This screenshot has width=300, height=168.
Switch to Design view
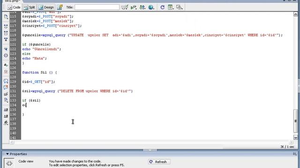tap(46, 7)
